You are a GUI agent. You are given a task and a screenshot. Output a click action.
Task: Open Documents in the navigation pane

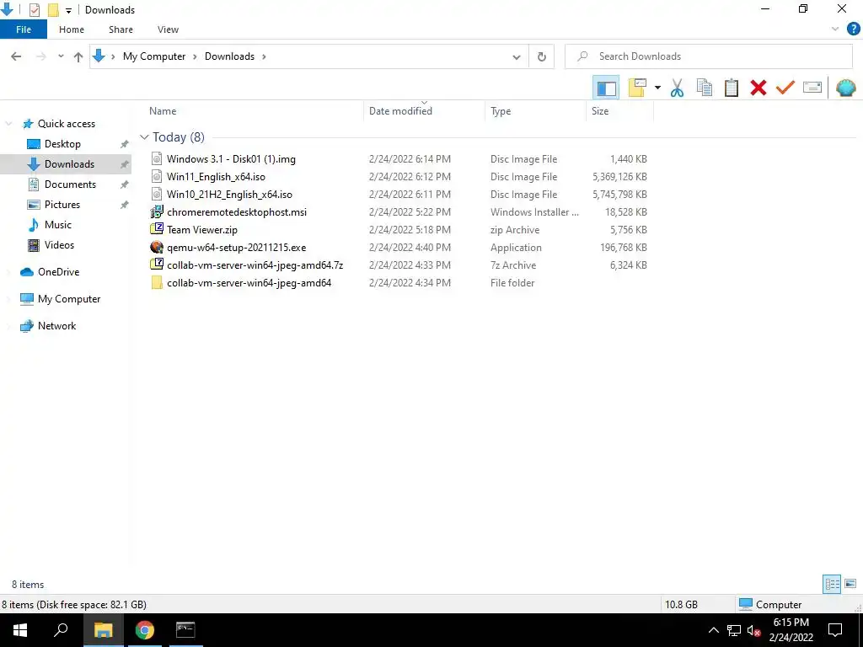70,184
